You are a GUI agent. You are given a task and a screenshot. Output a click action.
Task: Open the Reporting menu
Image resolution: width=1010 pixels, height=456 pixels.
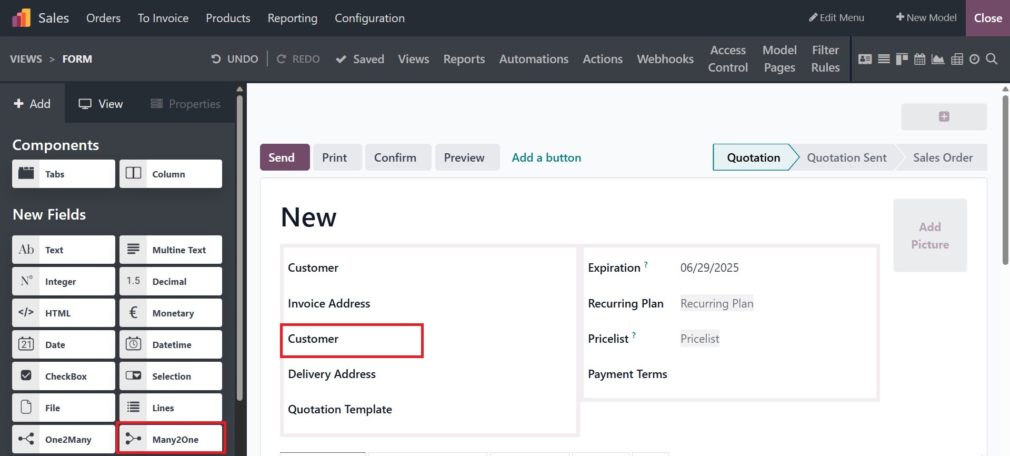tap(292, 18)
